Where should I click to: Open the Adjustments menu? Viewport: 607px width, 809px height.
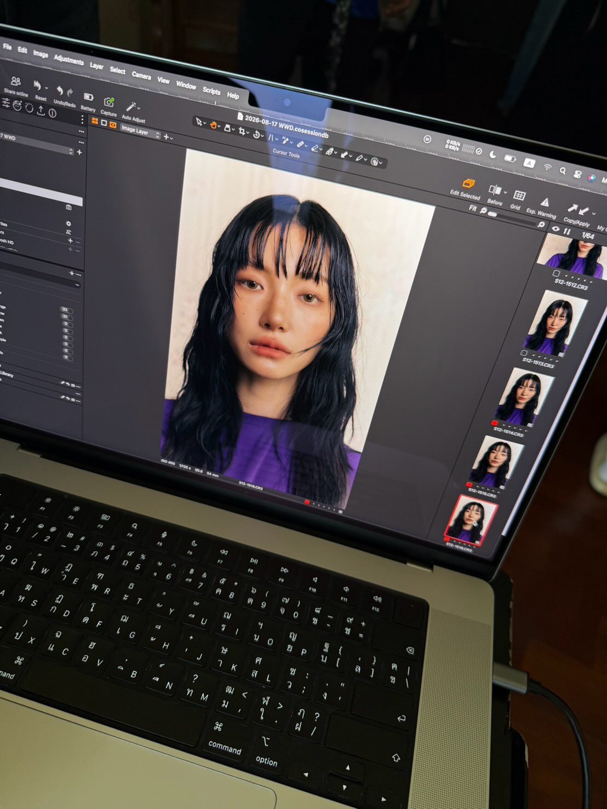click(68, 59)
